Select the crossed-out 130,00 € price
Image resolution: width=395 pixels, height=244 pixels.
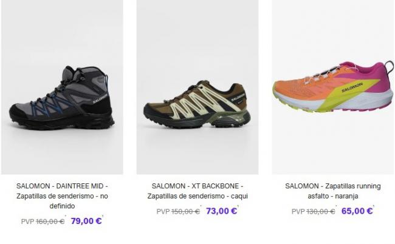point(321,212)
